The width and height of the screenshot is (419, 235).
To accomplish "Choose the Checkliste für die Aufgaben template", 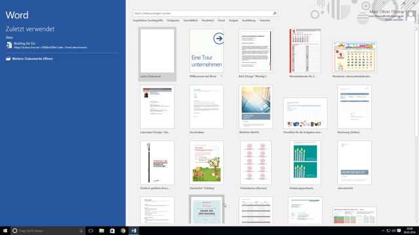I will [305, 113].
